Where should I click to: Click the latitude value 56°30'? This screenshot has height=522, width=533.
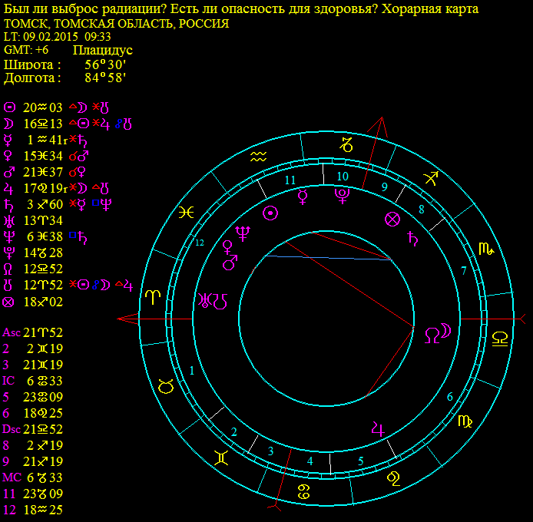point(105,64)
